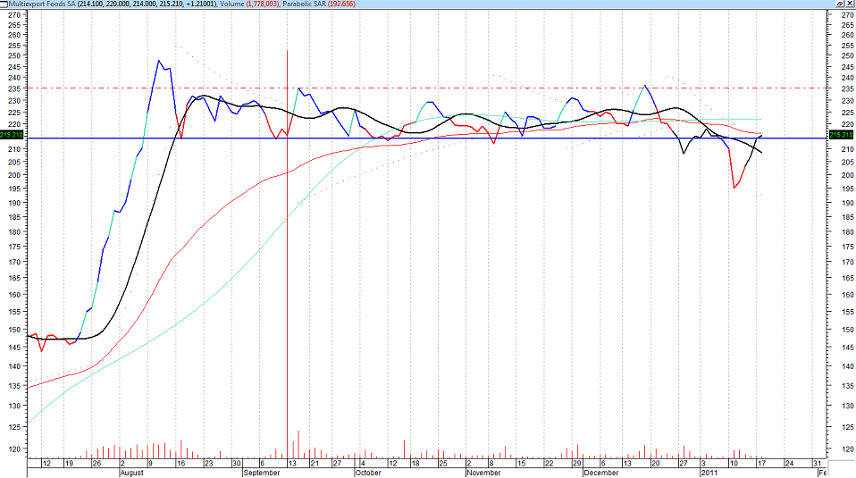The height and width of the screenshot is (478, 856).
Task: Click the '150' label on left price axis
Action: 14,330
